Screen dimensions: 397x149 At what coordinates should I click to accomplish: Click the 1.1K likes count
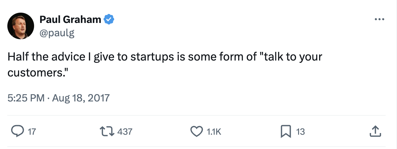click(x=214, y=132)
